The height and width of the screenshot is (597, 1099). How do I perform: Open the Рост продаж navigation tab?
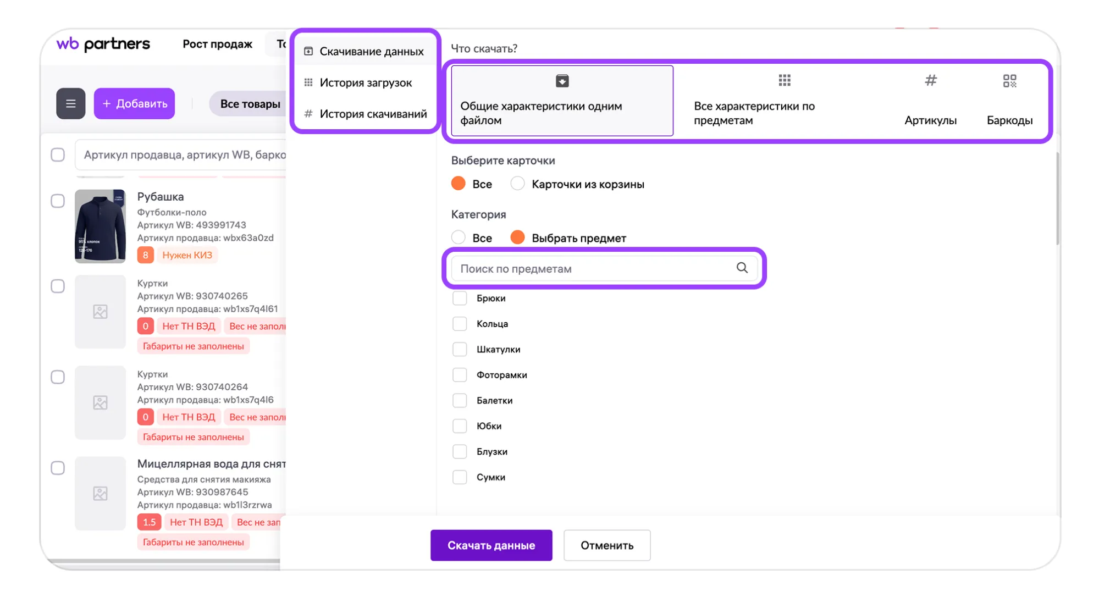point(217,44)
